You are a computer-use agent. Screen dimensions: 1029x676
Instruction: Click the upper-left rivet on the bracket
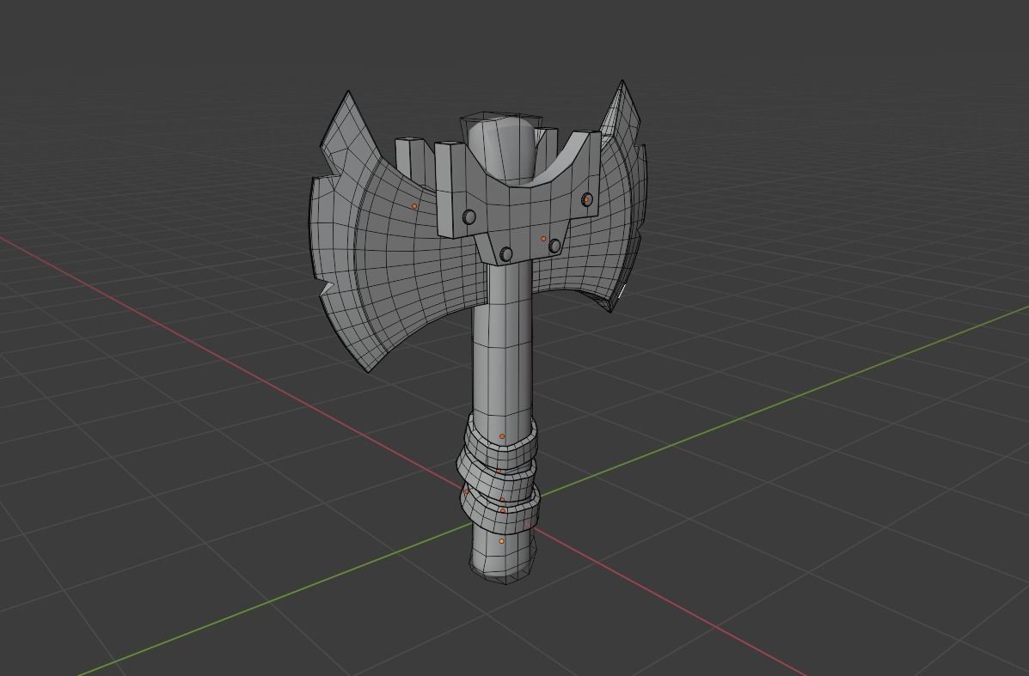pyautogui.click(x=469, y=216)
